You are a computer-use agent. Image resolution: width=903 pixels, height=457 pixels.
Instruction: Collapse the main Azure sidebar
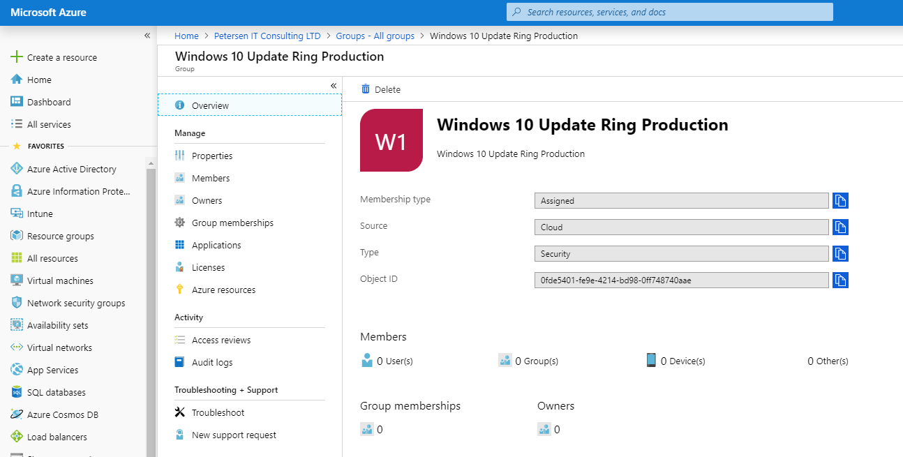pyautogui.click(x=147, y=36)
